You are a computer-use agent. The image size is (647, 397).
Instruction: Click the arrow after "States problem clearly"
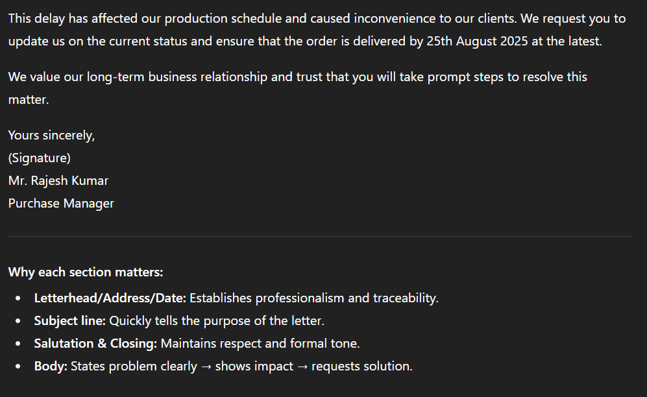point(206,367)
